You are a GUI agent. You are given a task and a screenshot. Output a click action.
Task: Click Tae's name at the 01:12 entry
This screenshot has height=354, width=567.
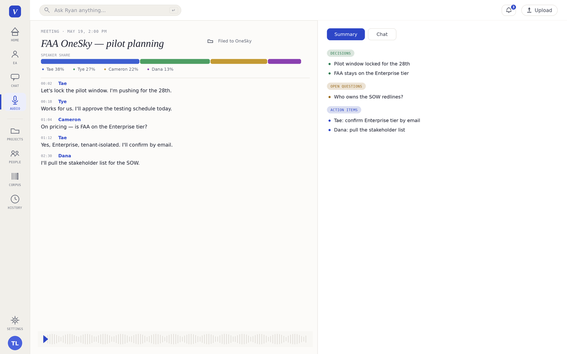(x=62, y=138)
